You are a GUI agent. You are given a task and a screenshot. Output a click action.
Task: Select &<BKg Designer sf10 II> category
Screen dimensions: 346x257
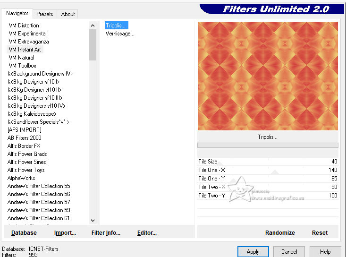(34, 90)
